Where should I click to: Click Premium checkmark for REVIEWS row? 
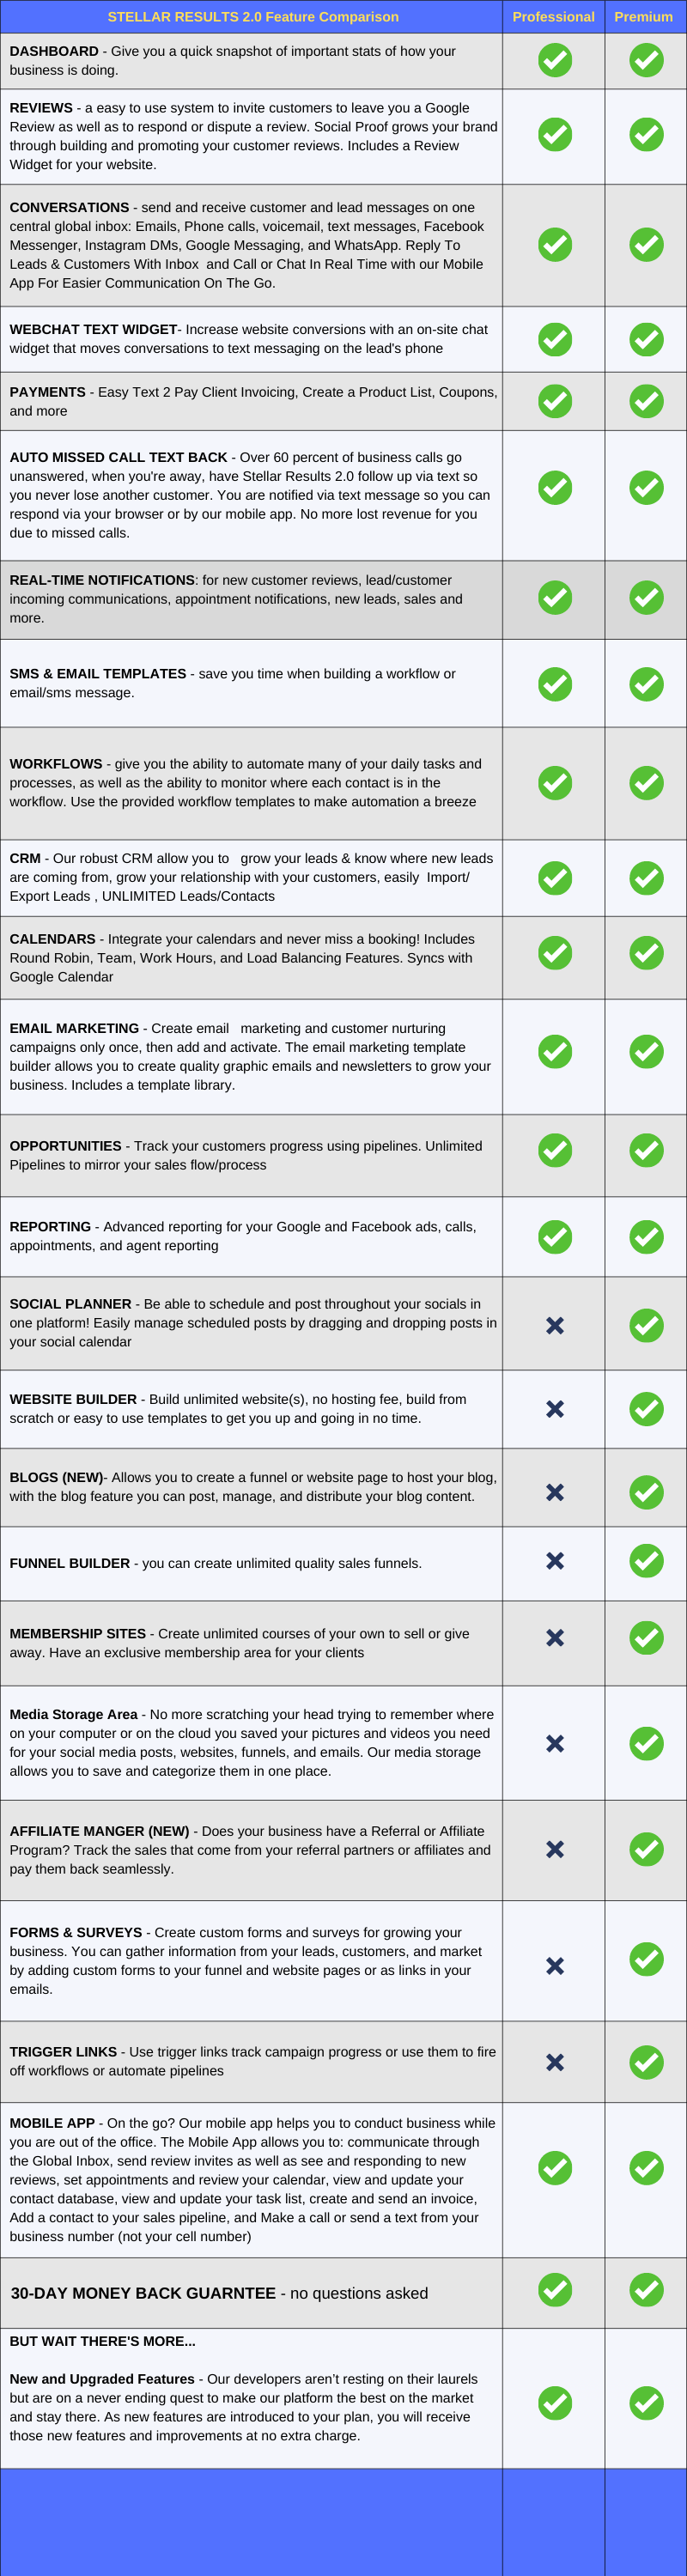646,134
